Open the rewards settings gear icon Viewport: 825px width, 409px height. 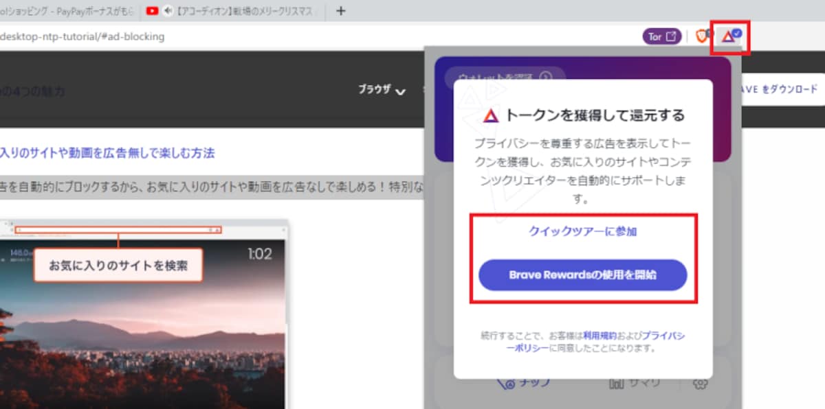pyautogui.click(x=700, y=383)
